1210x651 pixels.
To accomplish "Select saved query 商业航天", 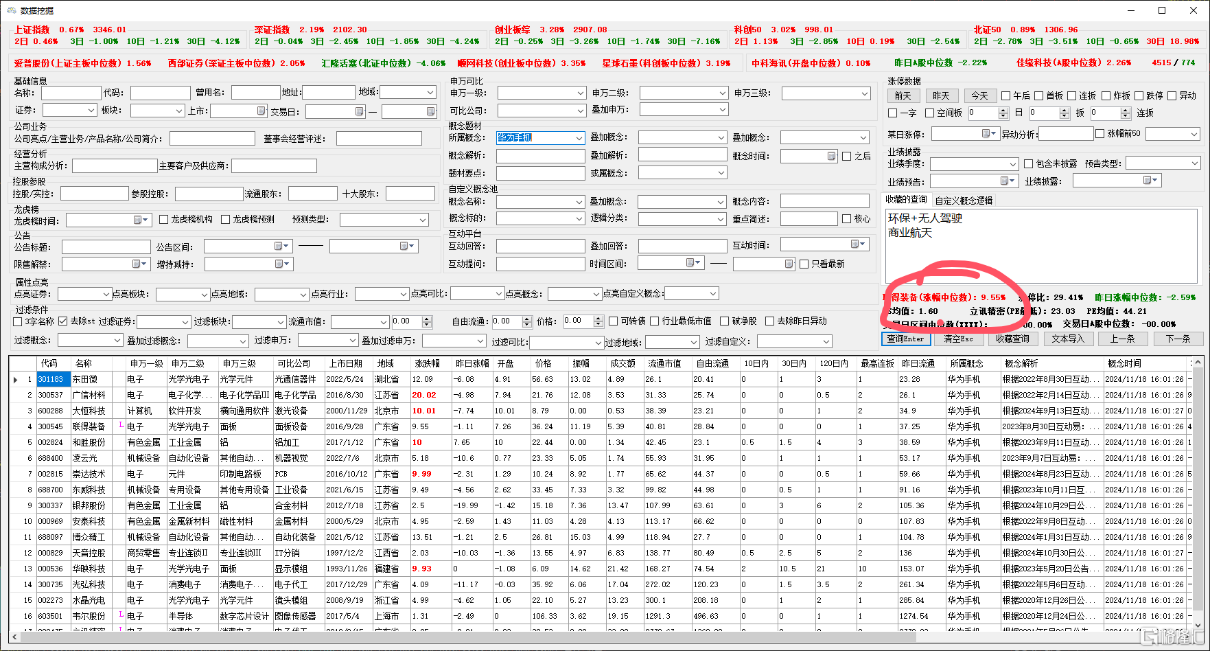I will (x=910, y=233).
